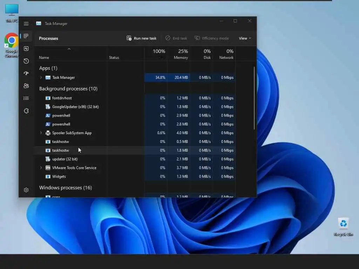Image resolution: width=359 pixels, height=269 pixels.
Task: Sort by the 0% Network column header
Action: (x=224, y=54)
